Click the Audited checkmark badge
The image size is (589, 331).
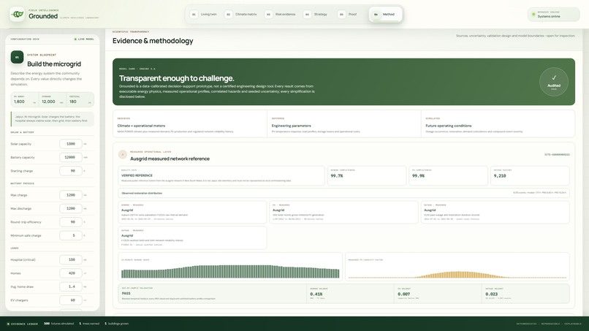pos(554,82)
